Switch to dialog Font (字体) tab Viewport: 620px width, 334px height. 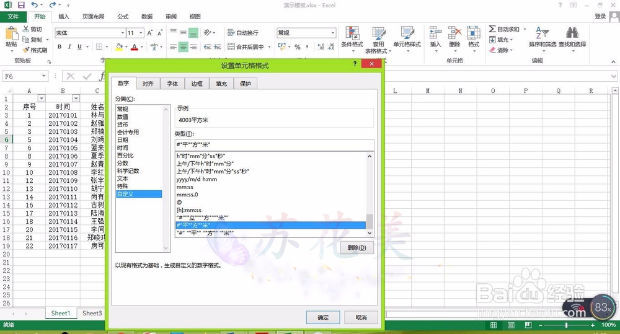click(x=172, y=84)
